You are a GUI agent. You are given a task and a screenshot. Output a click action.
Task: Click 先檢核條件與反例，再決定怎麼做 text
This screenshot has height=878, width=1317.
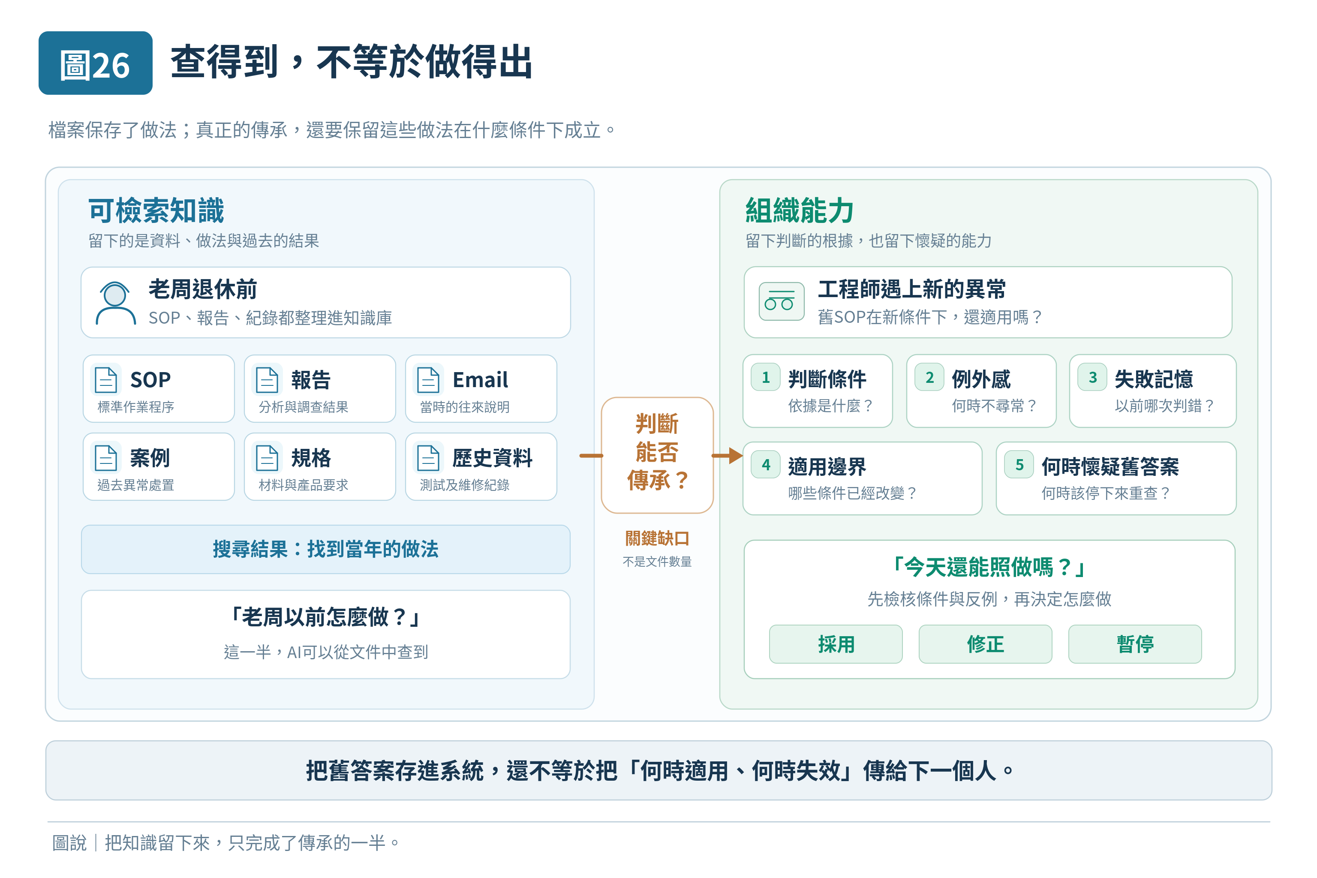(x=989, y=599)
